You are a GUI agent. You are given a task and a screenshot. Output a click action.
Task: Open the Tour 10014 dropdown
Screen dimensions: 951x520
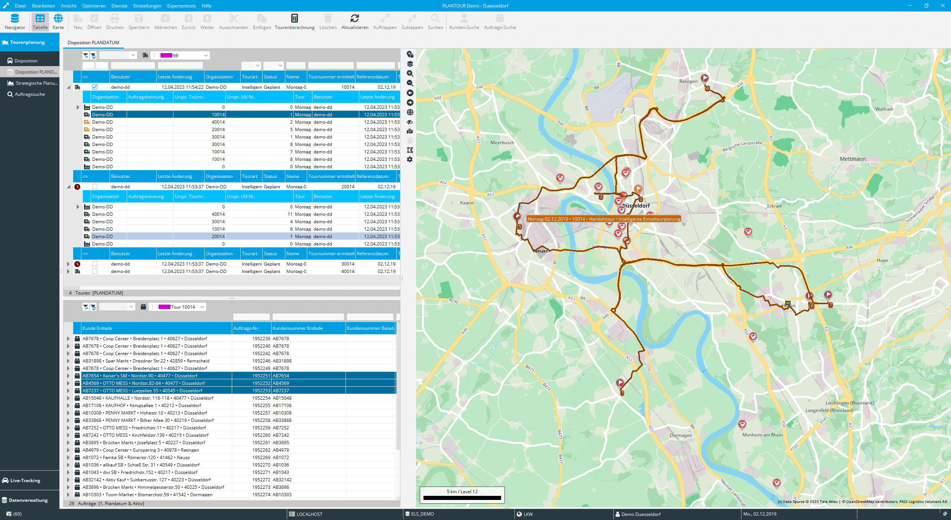[x=202, y=307]
